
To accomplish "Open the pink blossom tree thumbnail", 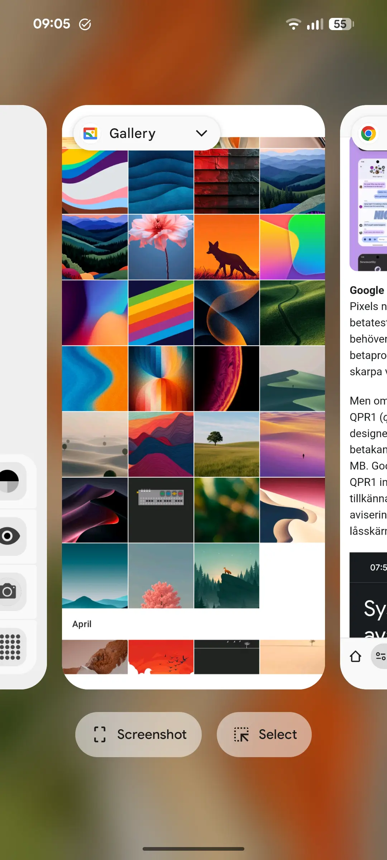I will [x=161, y=576].
